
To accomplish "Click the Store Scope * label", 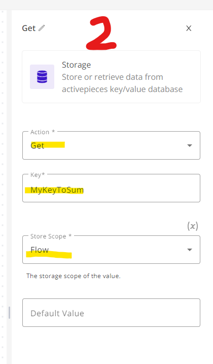I will pyautogui.click(x=51, y=236).
